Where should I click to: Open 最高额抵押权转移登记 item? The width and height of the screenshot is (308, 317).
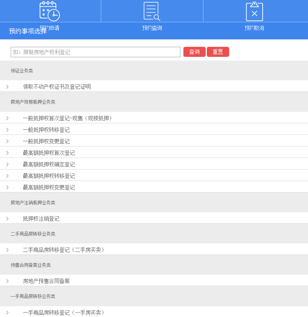tap(49, 176)
